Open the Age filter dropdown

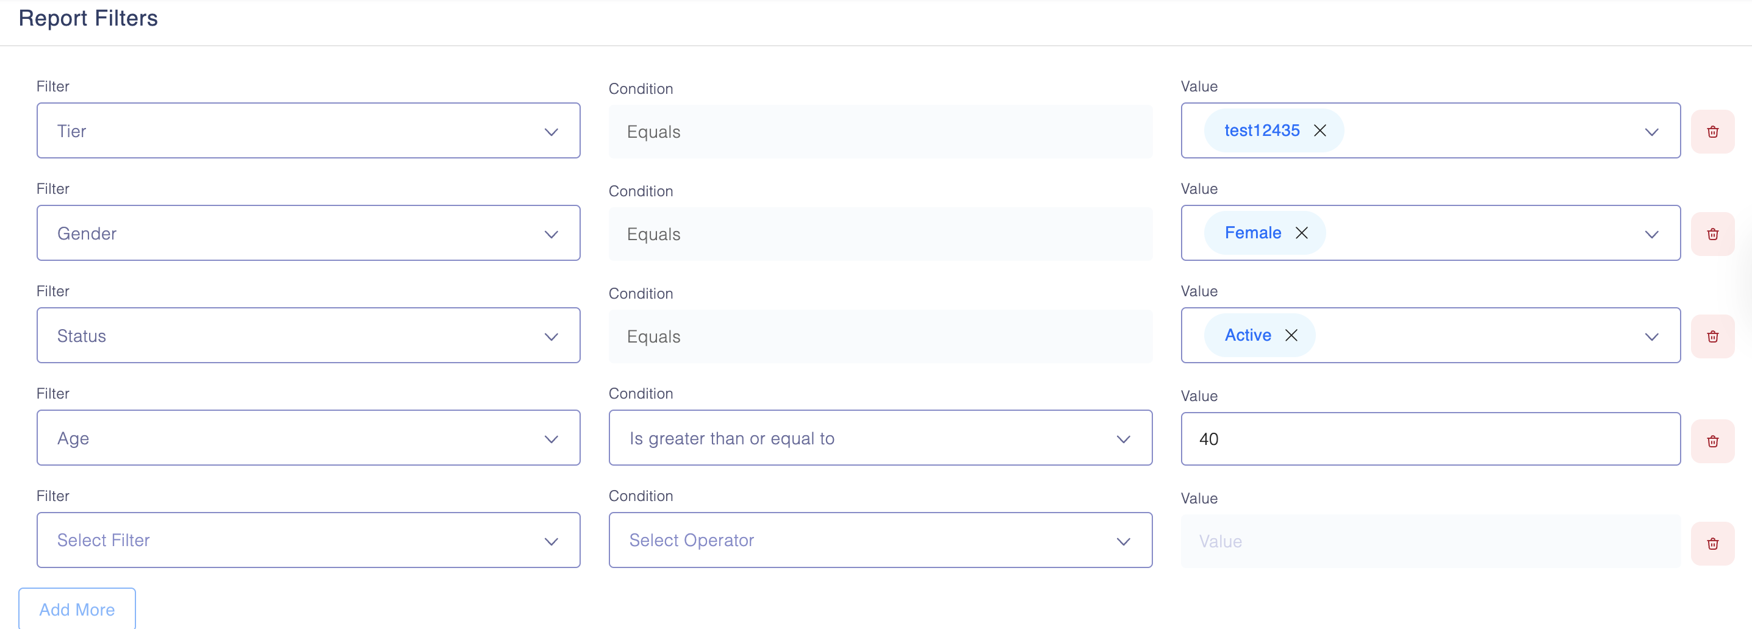[308, 438]
